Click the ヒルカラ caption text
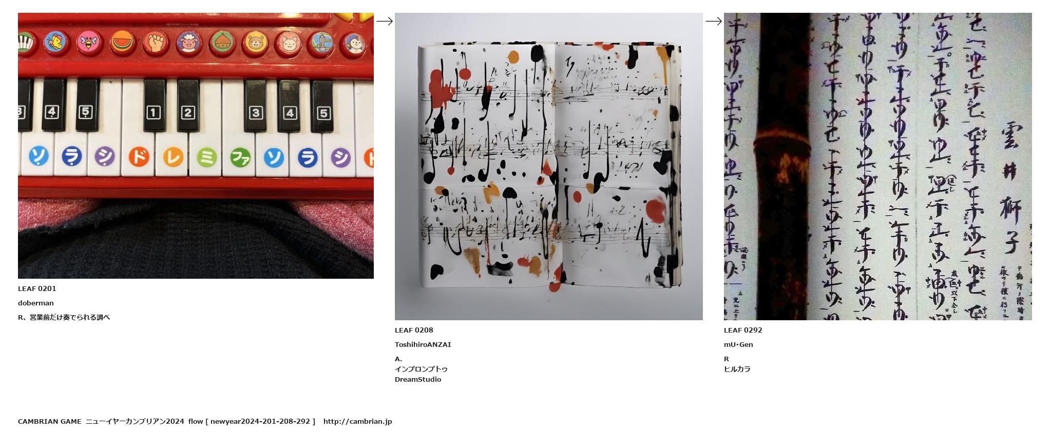 737,369
